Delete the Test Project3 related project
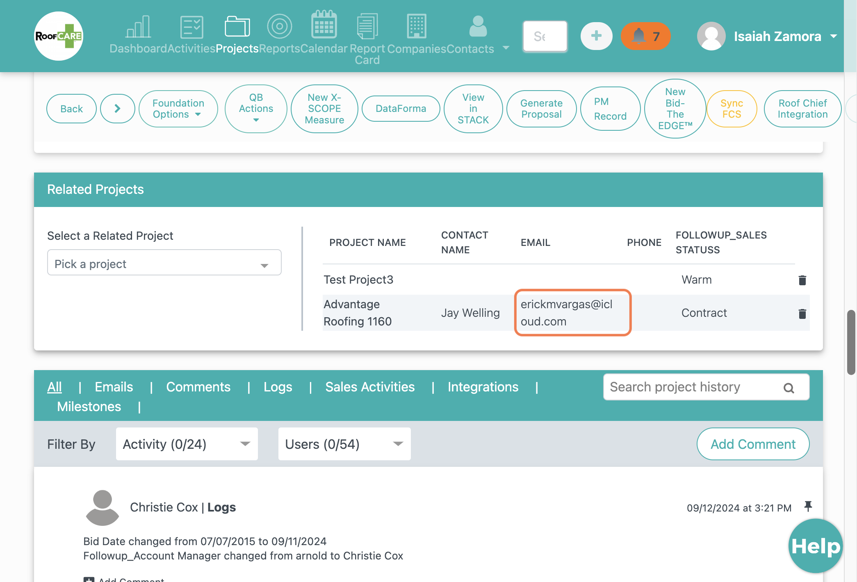Image resolution: width=857 pixels, height=582 pixels. point(802,280)
